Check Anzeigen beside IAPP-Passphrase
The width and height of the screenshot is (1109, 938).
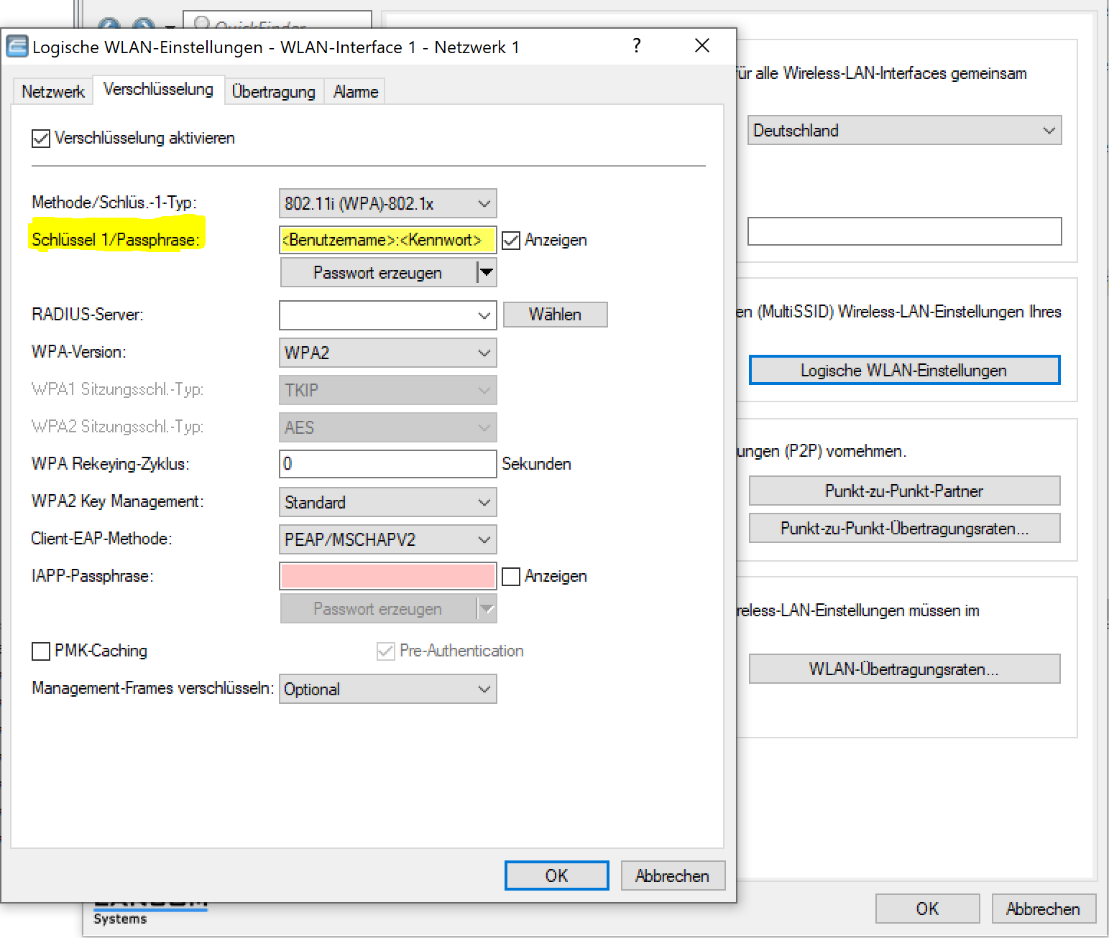click(x=511, y=577)
